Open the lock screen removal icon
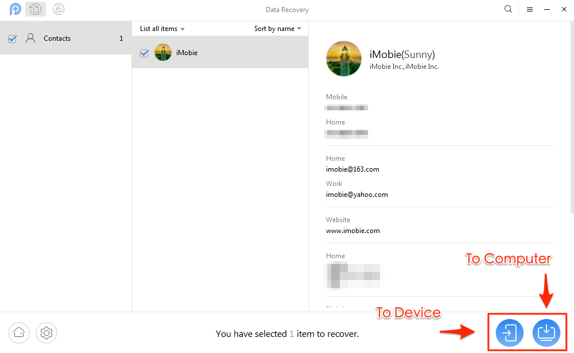574x353 pixels. pyautogui.click(x=59, y=9)
